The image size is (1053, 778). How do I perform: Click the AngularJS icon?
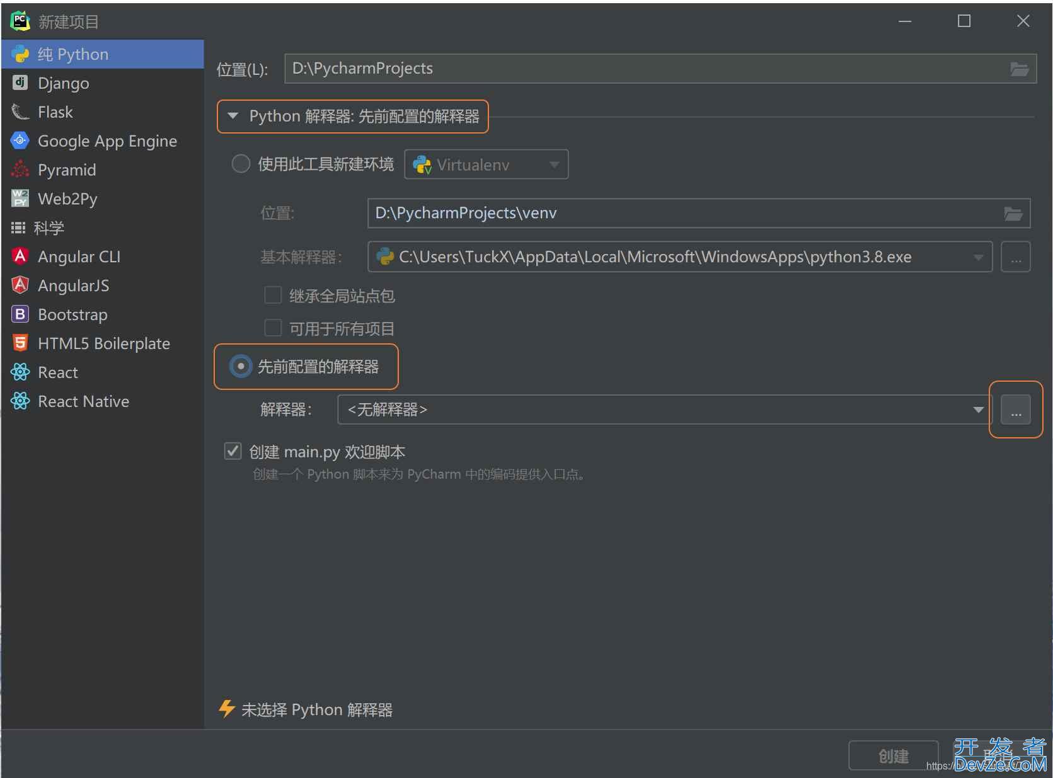point(20,285)
